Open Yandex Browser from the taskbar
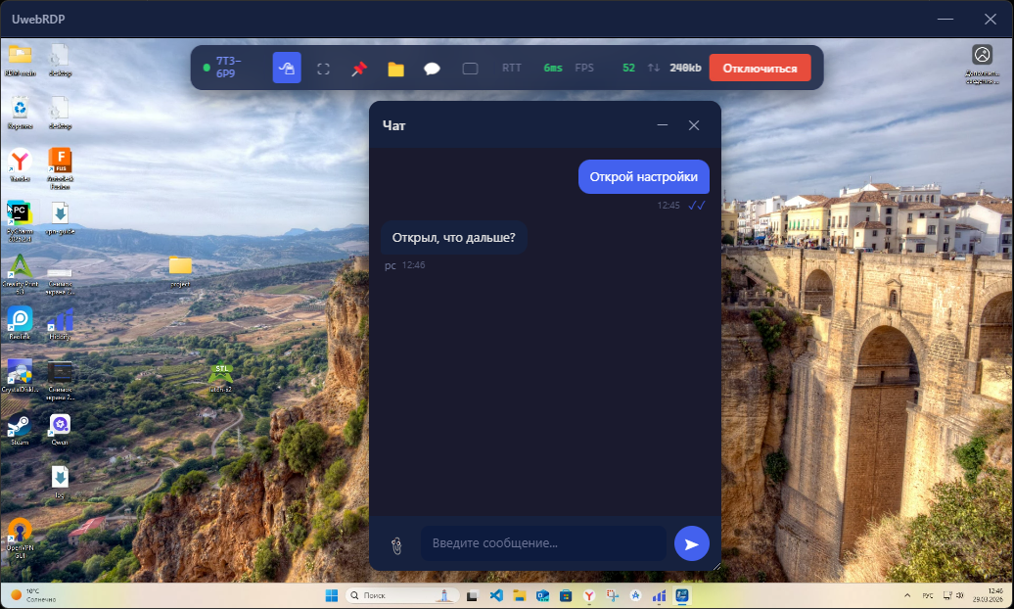 (x=588, y=594)
